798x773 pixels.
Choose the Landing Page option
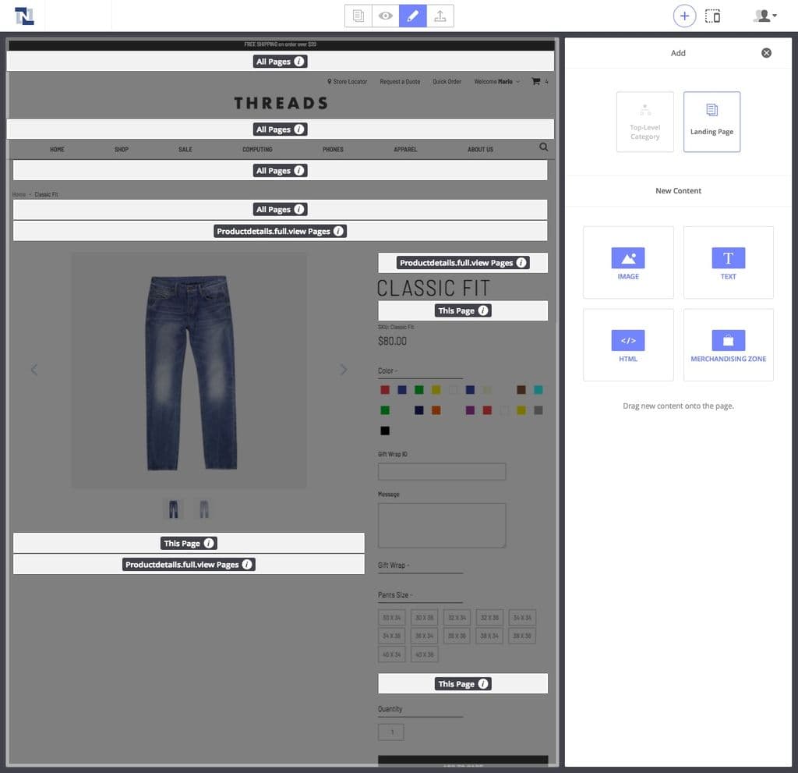coord(711,122)
